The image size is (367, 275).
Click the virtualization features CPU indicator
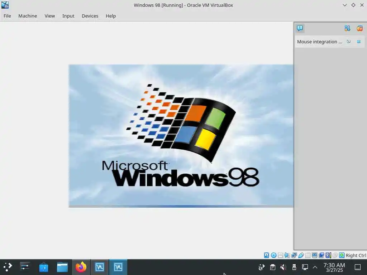pyautogui.click(x=328, y=255)
